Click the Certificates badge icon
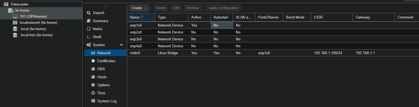The width and height of the screenshot is (419, 107). [93, 61]
